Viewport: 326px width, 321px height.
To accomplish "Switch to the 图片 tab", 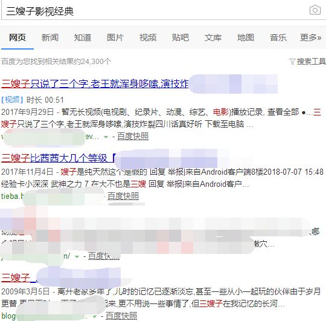I will point(115,37).
